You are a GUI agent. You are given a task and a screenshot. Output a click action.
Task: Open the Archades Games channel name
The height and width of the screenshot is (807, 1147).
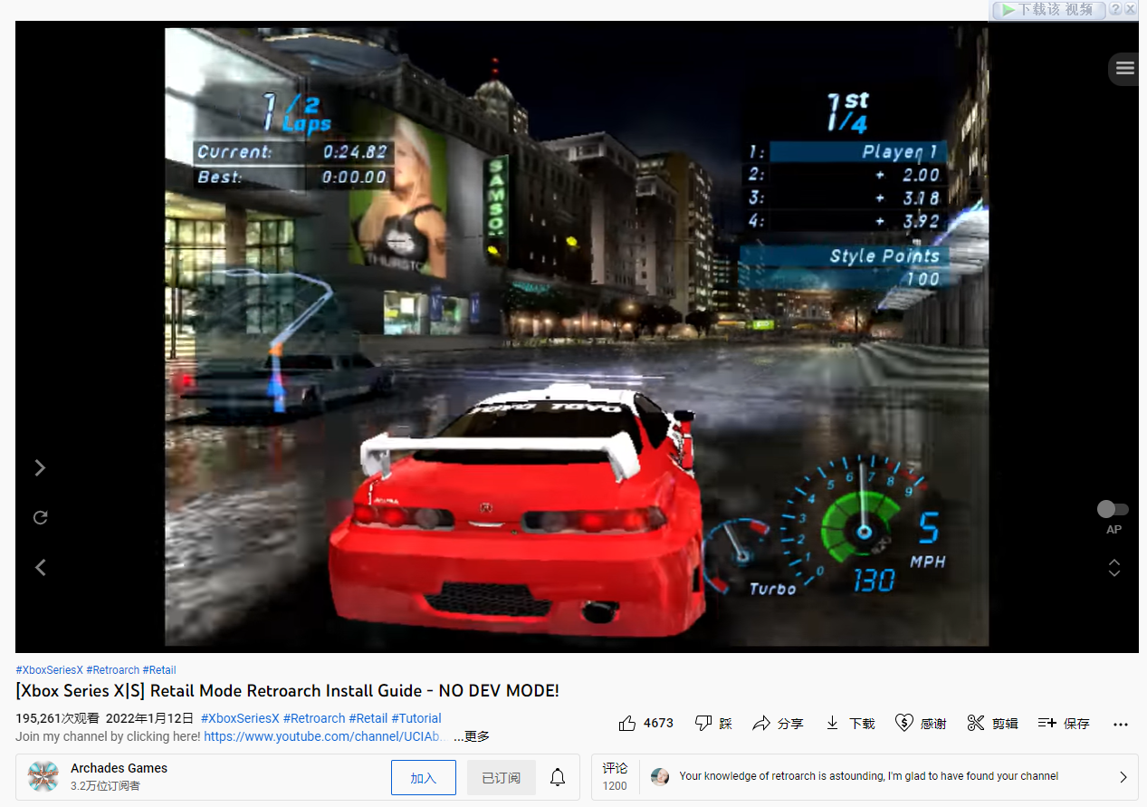[119, 768]
